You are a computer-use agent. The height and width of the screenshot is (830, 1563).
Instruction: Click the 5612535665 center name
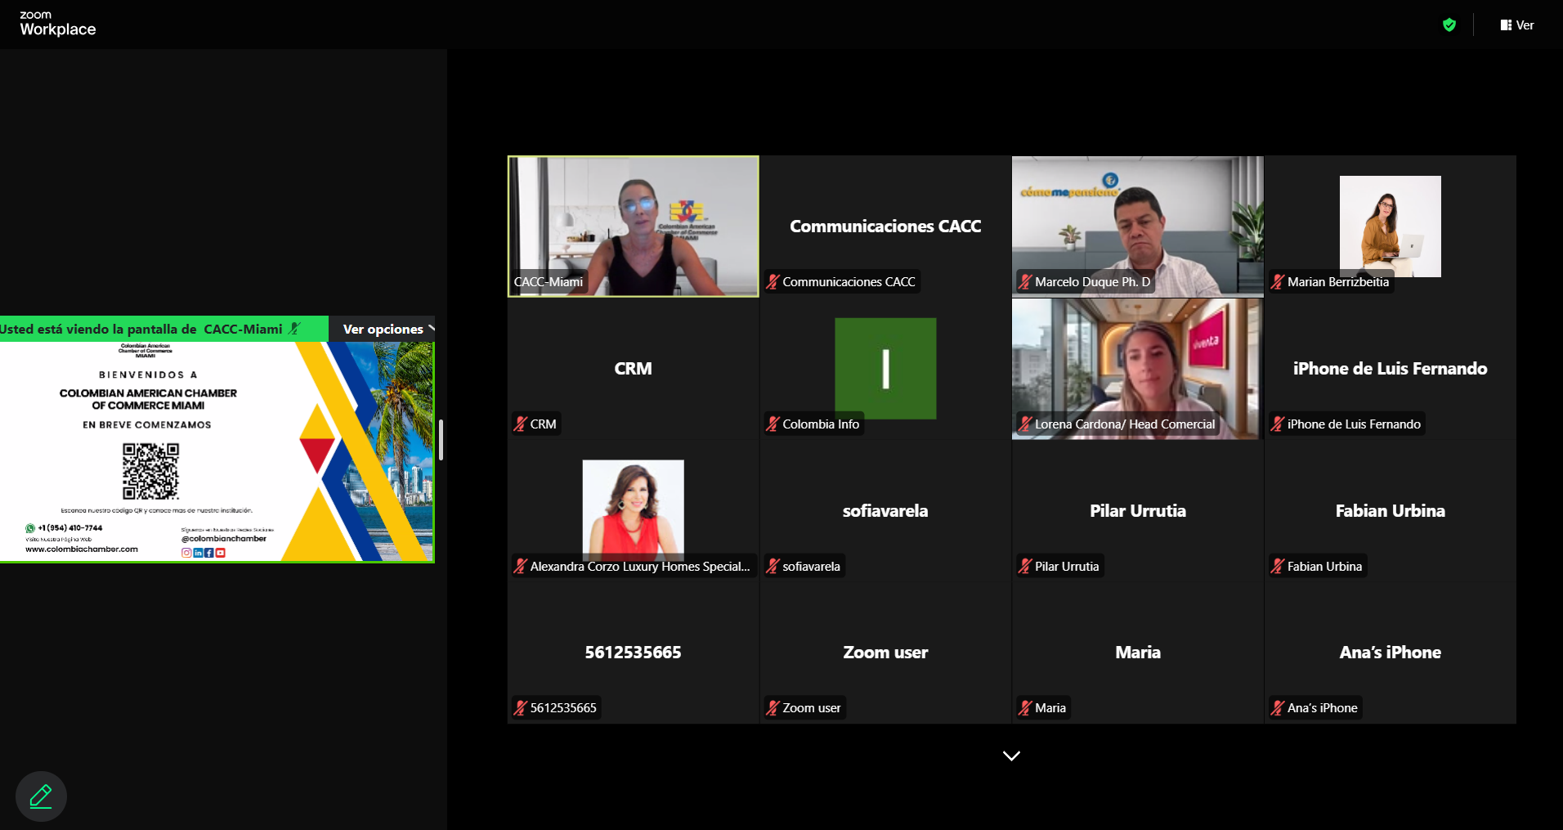(x=633, y=653)
